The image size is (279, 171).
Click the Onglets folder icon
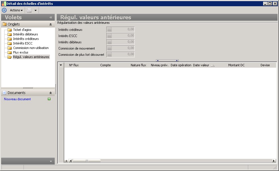(5, 24)
